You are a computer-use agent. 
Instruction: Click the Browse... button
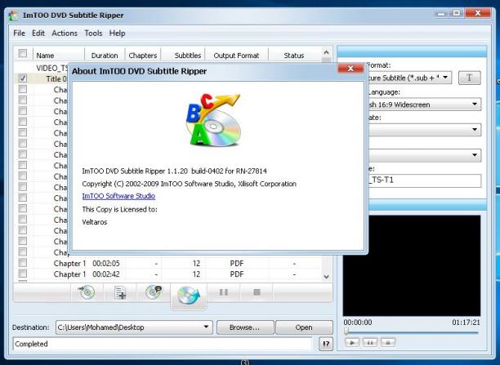[x=245, y=327]
